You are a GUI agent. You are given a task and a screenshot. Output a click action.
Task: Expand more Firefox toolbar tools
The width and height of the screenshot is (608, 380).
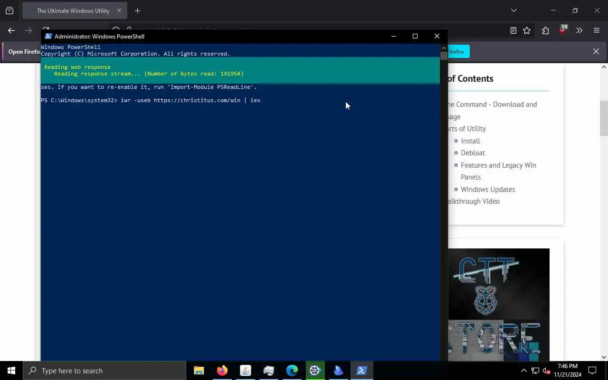click(579, 30)
